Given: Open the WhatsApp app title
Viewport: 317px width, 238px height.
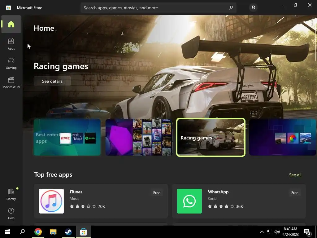Looking at the screenshot, I should coord(218,192).
